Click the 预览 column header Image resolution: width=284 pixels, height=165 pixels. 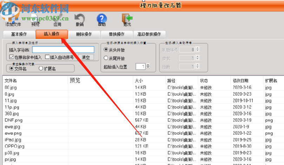coord(100,81)
